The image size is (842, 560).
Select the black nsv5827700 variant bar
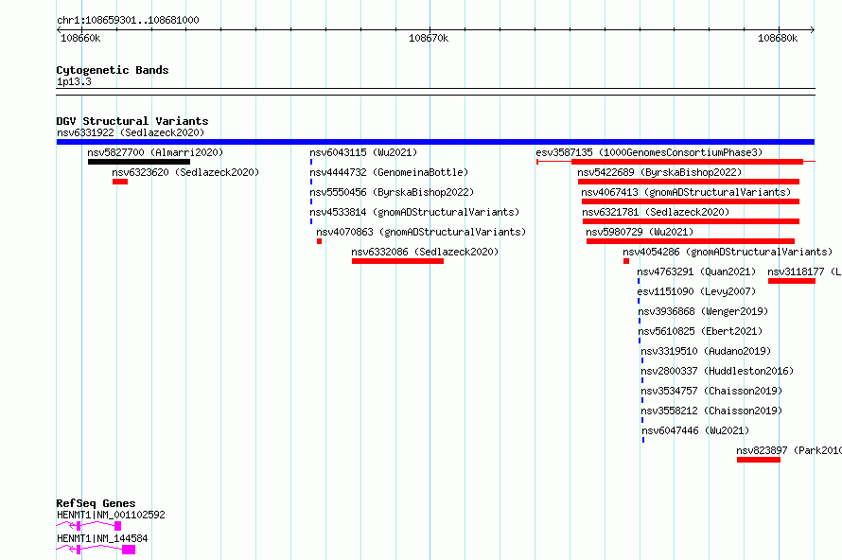(x=139, y=162)
